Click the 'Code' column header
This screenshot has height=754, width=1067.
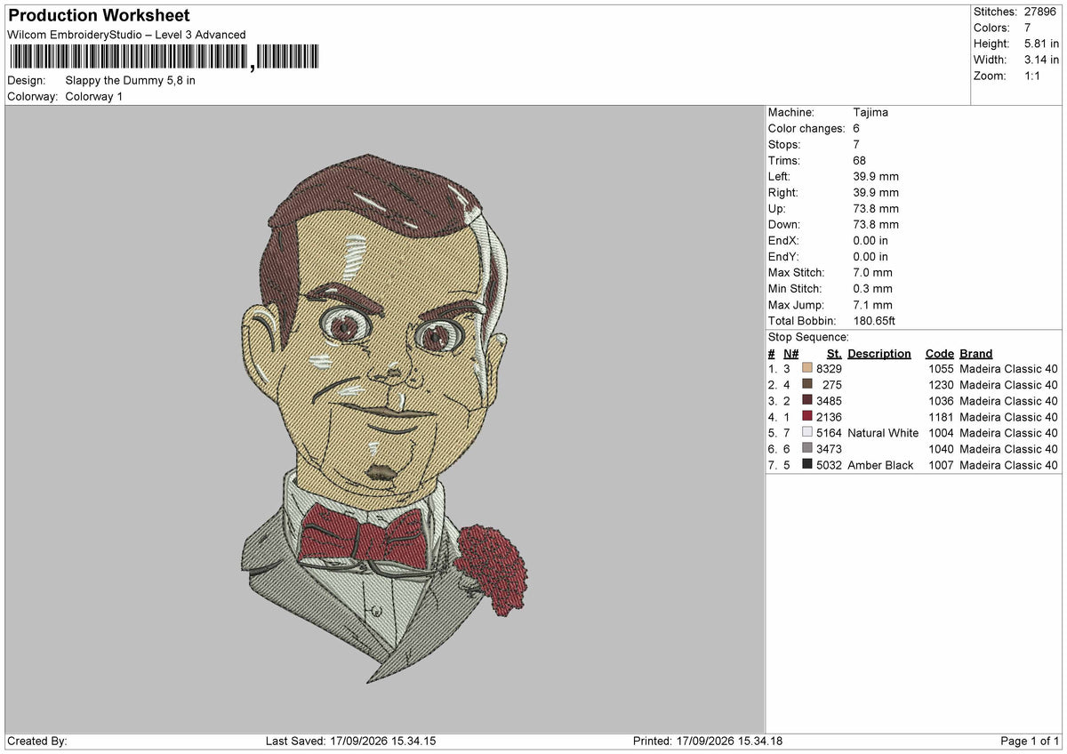click(x=939, y=353)
